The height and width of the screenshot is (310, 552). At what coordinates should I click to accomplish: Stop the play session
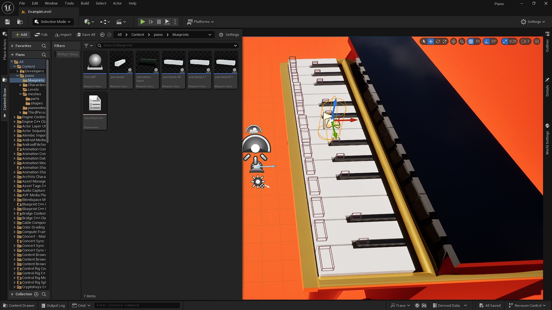(159, 22)
